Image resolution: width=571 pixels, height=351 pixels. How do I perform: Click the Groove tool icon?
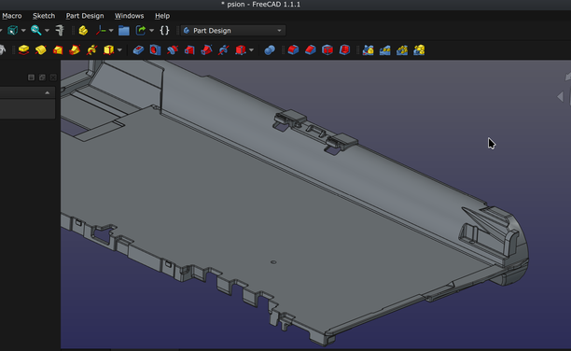click(173, 49)
